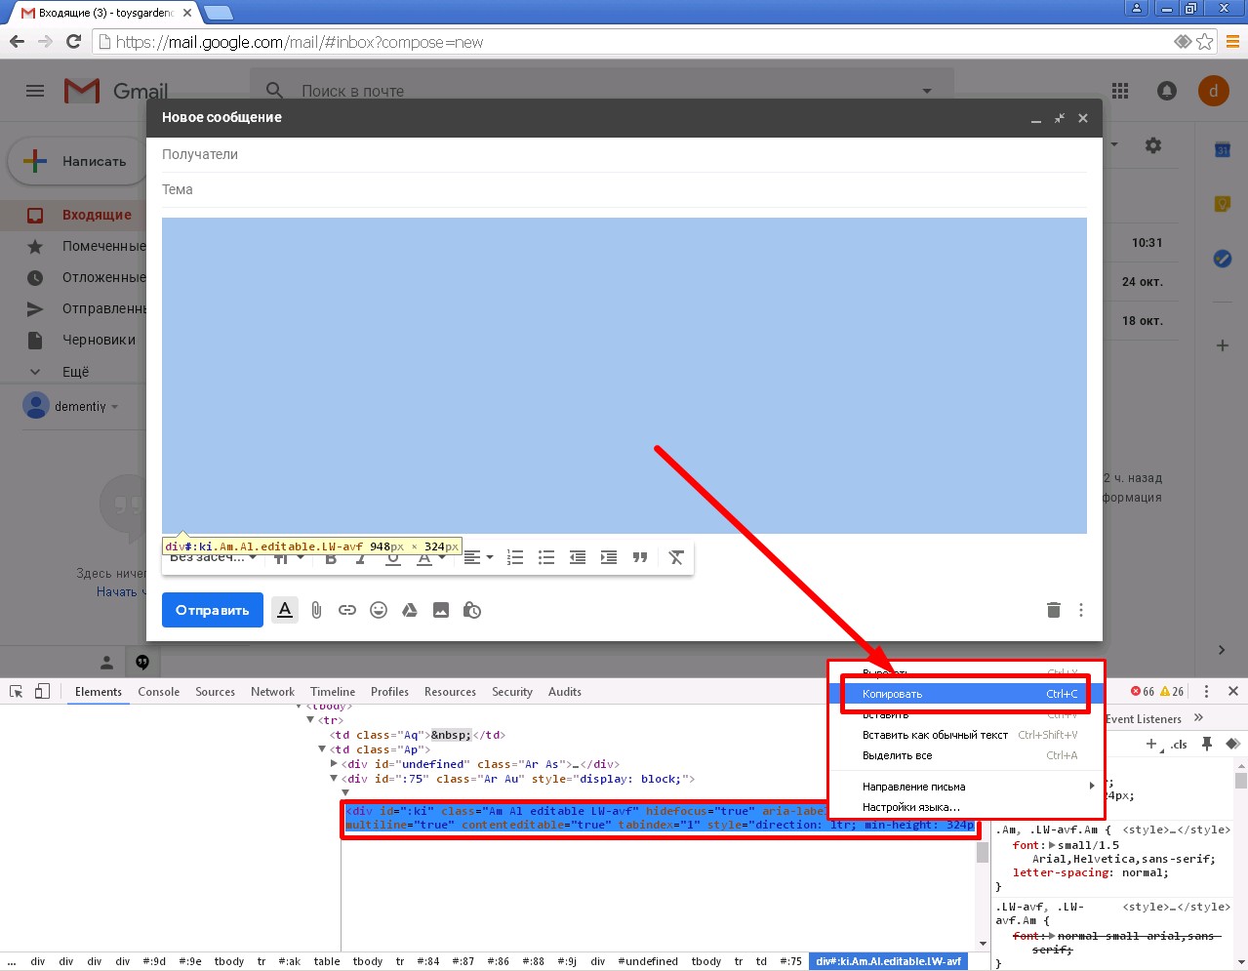Open the Audits tab in DevTools

pos(565,692)
